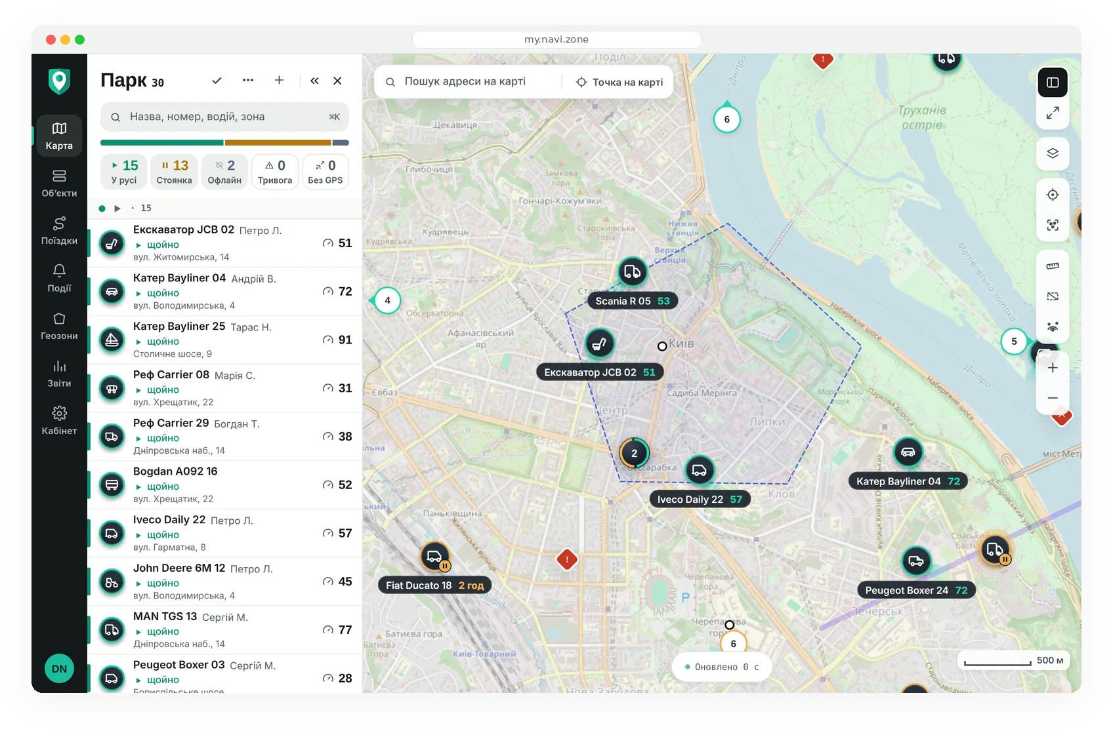Click the green segment of status bar

click(161, 142)
